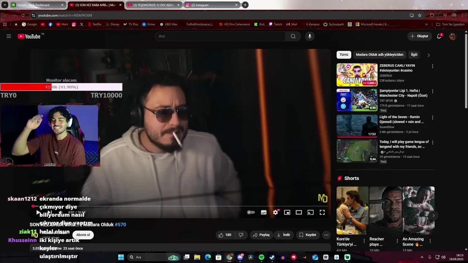Open the YouTube hamburger guide menu

click(9, 36)
